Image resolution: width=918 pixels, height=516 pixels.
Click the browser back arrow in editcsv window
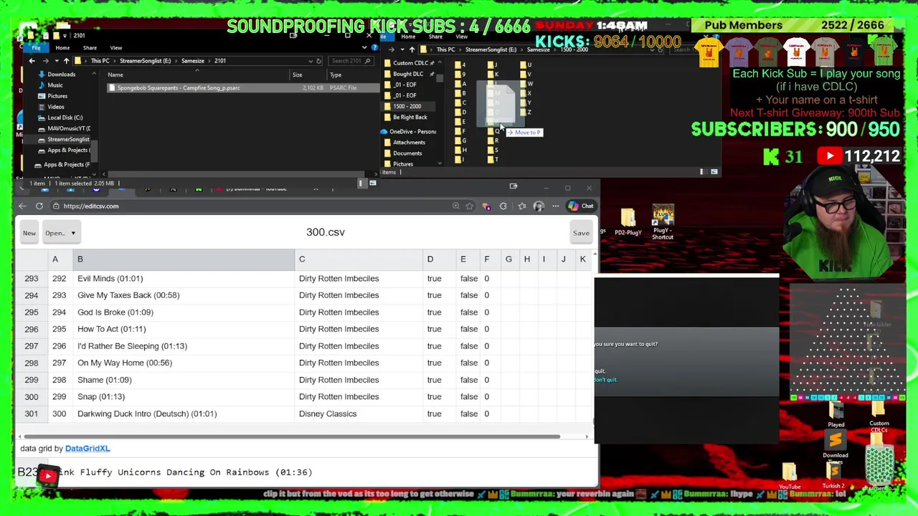point(22,206)
